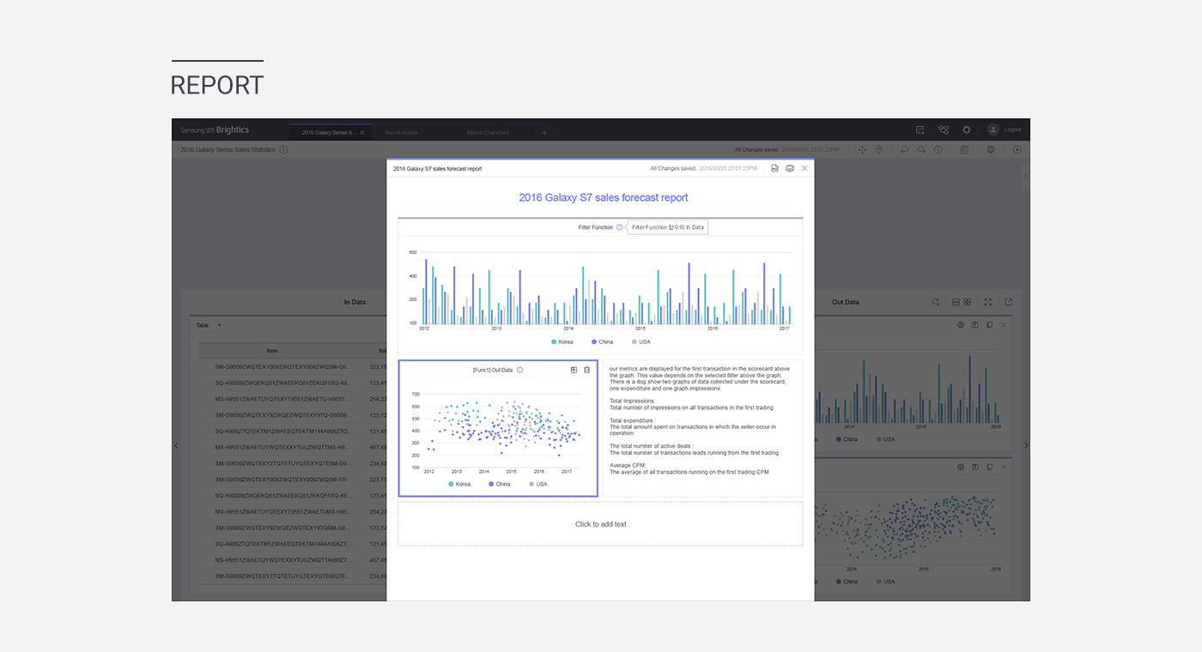Click the refresh-add icon in Out Data header

click(x=936, y=302)
